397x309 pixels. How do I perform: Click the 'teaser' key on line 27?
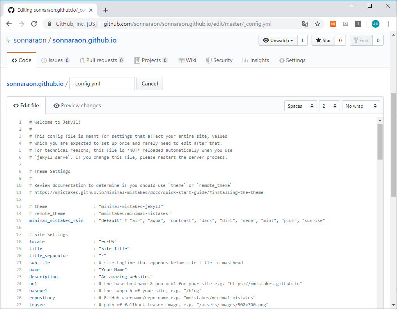point(37,305)
